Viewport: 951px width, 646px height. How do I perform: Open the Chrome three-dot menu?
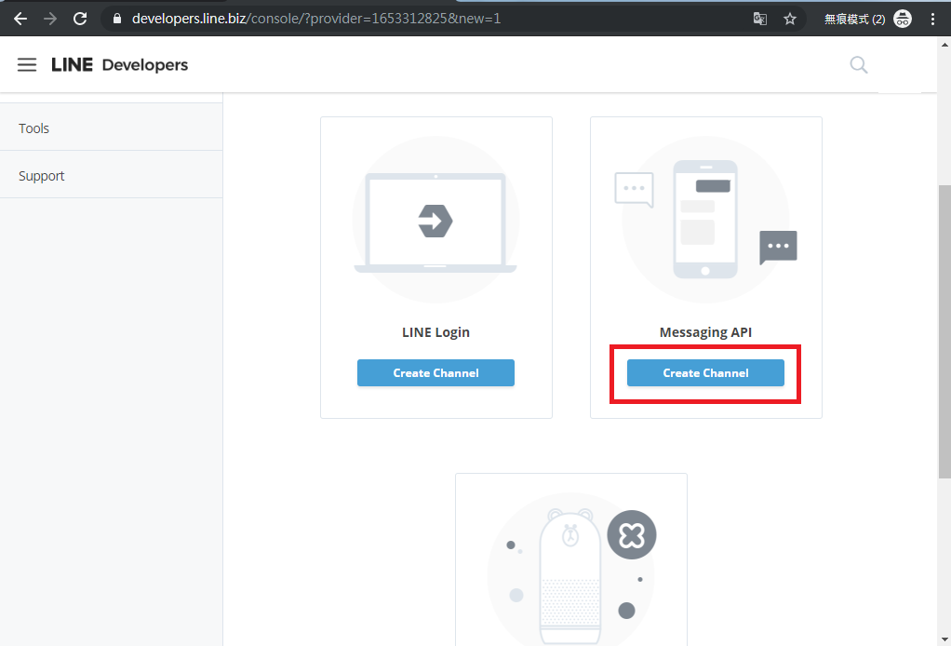pyautogui.click(x=932, y=19)
